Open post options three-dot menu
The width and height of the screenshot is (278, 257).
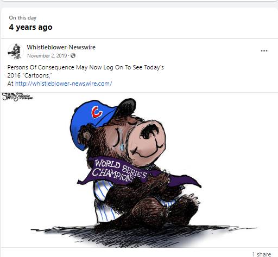pos(264,50)
